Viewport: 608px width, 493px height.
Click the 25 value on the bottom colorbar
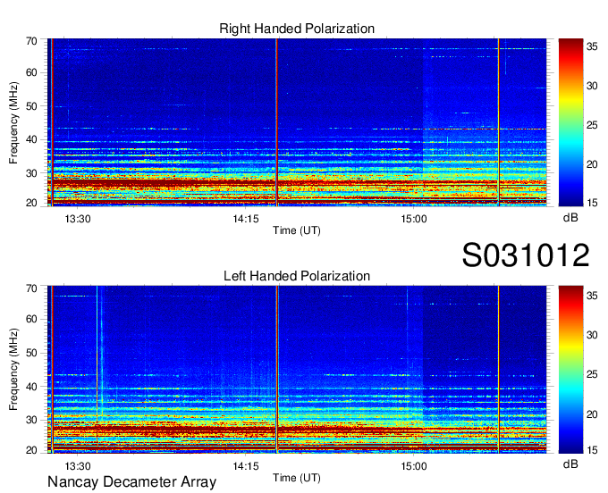click(592, 374)
